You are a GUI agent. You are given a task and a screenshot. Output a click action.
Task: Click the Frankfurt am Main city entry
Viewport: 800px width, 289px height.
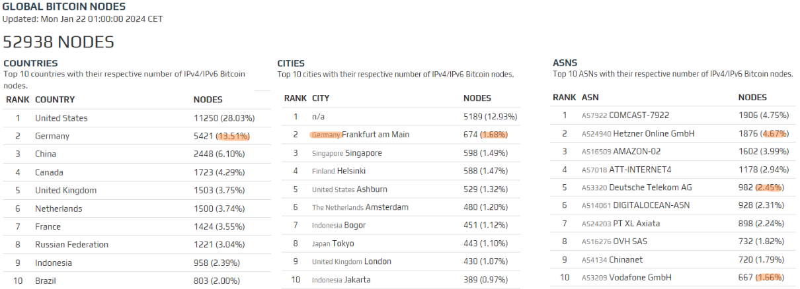(x=376, y=135)
